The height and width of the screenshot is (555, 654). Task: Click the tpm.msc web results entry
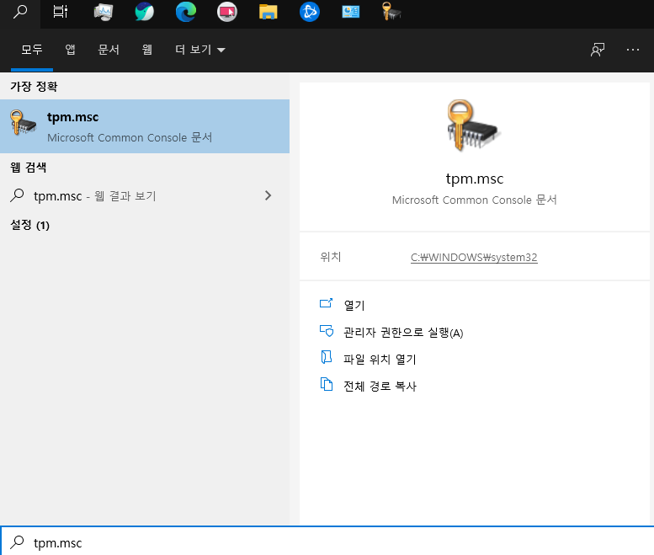click(145, 195)
